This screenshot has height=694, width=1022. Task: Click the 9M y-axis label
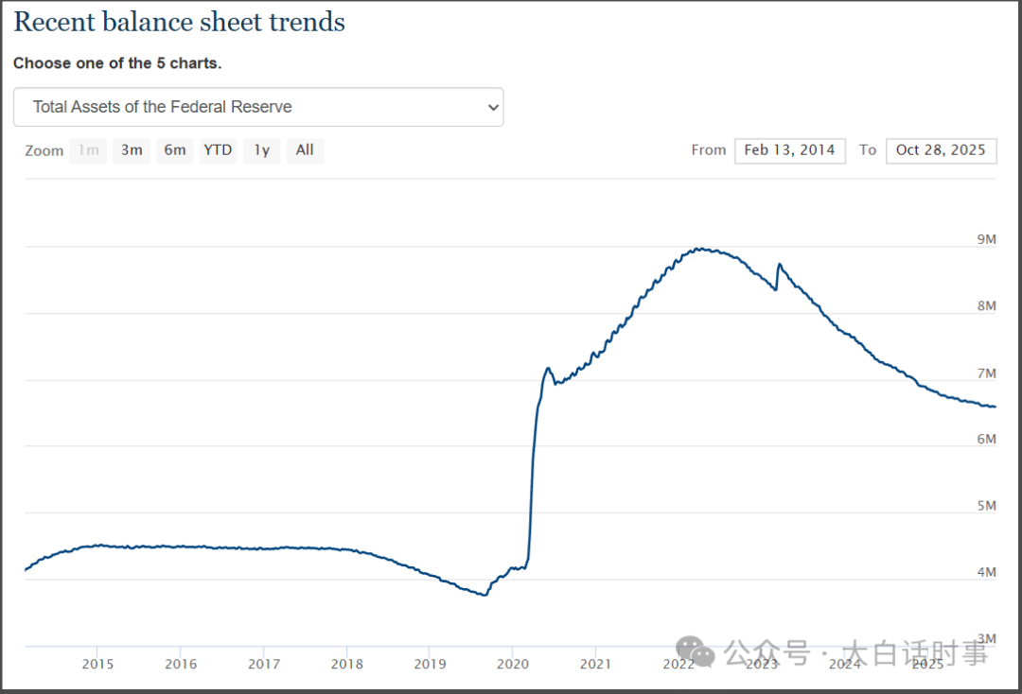tap(986, 239)
